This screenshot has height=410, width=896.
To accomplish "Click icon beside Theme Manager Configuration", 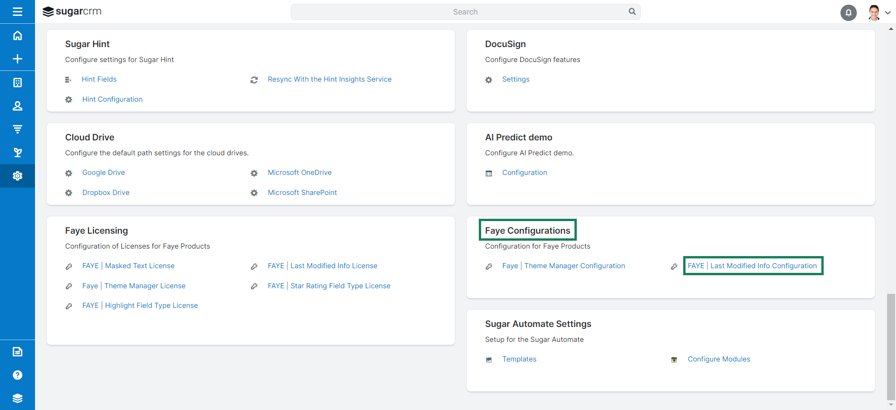I will pos(489,266).
